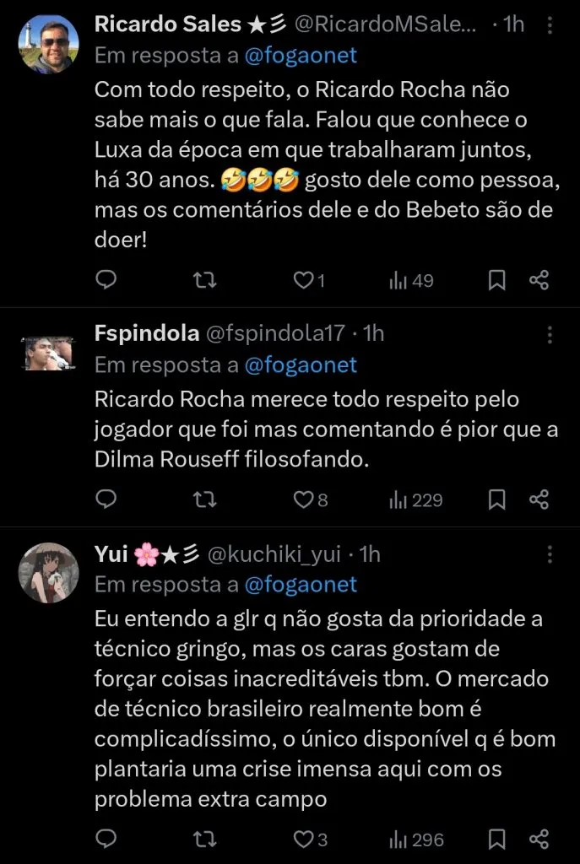View the analytics count of 229 views

[x=415, y=499]
